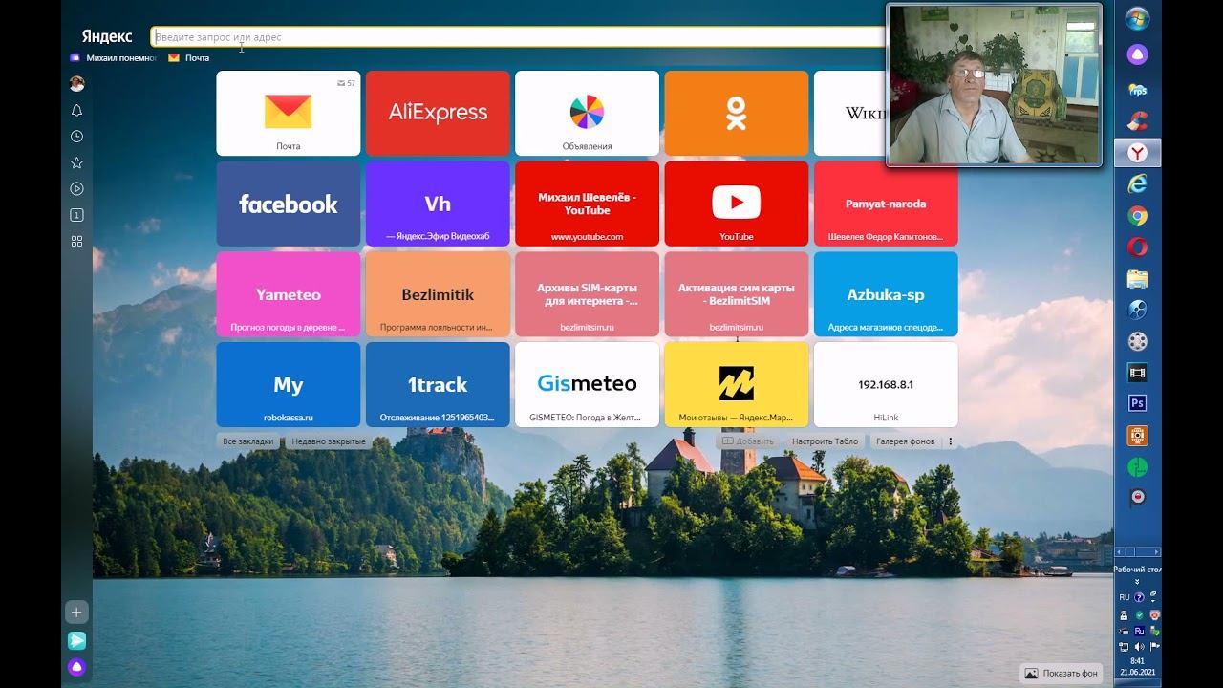Open the screen recorder taskbar icon

(x=1137, y=498)
